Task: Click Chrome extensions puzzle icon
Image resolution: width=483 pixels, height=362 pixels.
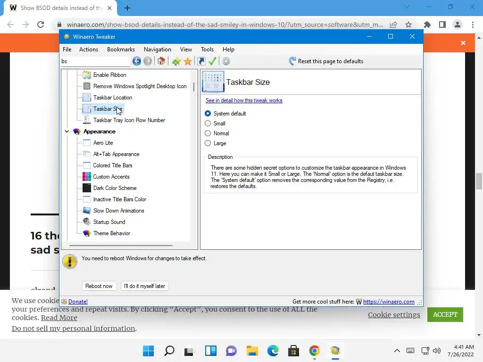Action: (427, 25)
